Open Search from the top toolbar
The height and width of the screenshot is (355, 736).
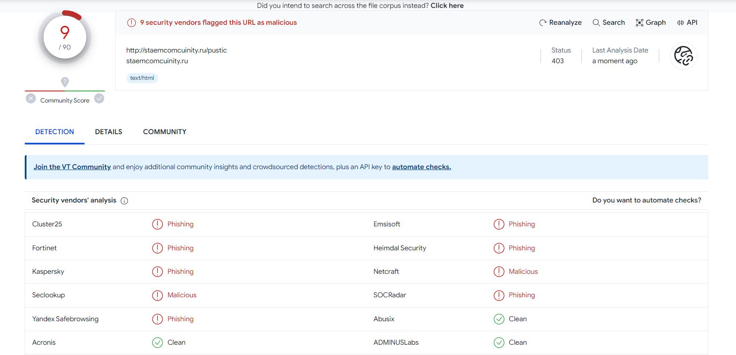pos(608,23)
